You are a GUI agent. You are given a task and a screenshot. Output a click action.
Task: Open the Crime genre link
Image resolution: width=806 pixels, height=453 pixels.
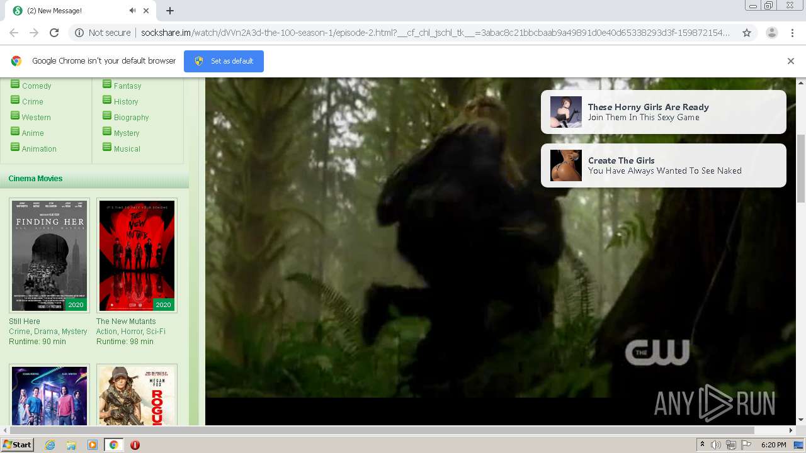33,102
